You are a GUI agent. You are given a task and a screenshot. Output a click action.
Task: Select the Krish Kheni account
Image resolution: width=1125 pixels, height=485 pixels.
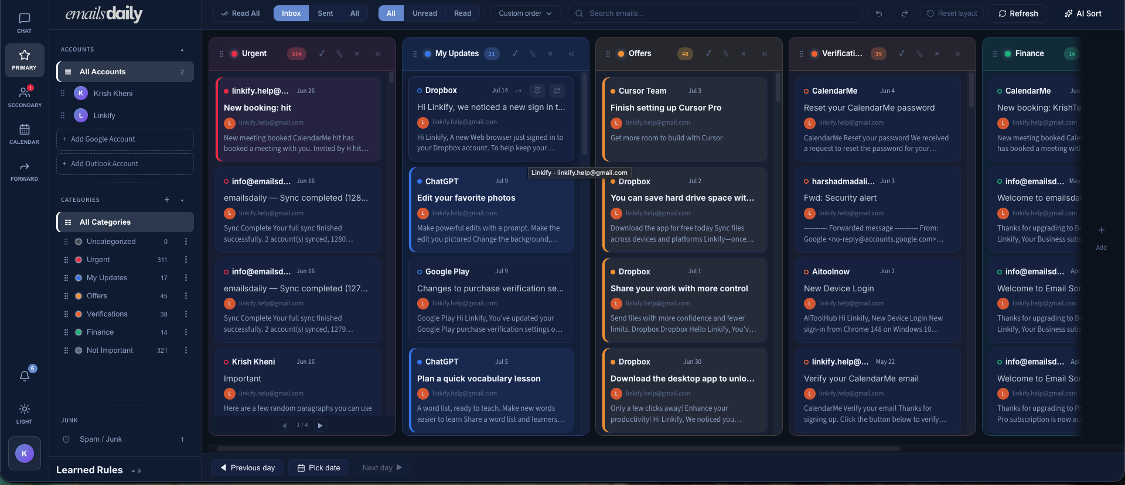(x=125, y=93)
